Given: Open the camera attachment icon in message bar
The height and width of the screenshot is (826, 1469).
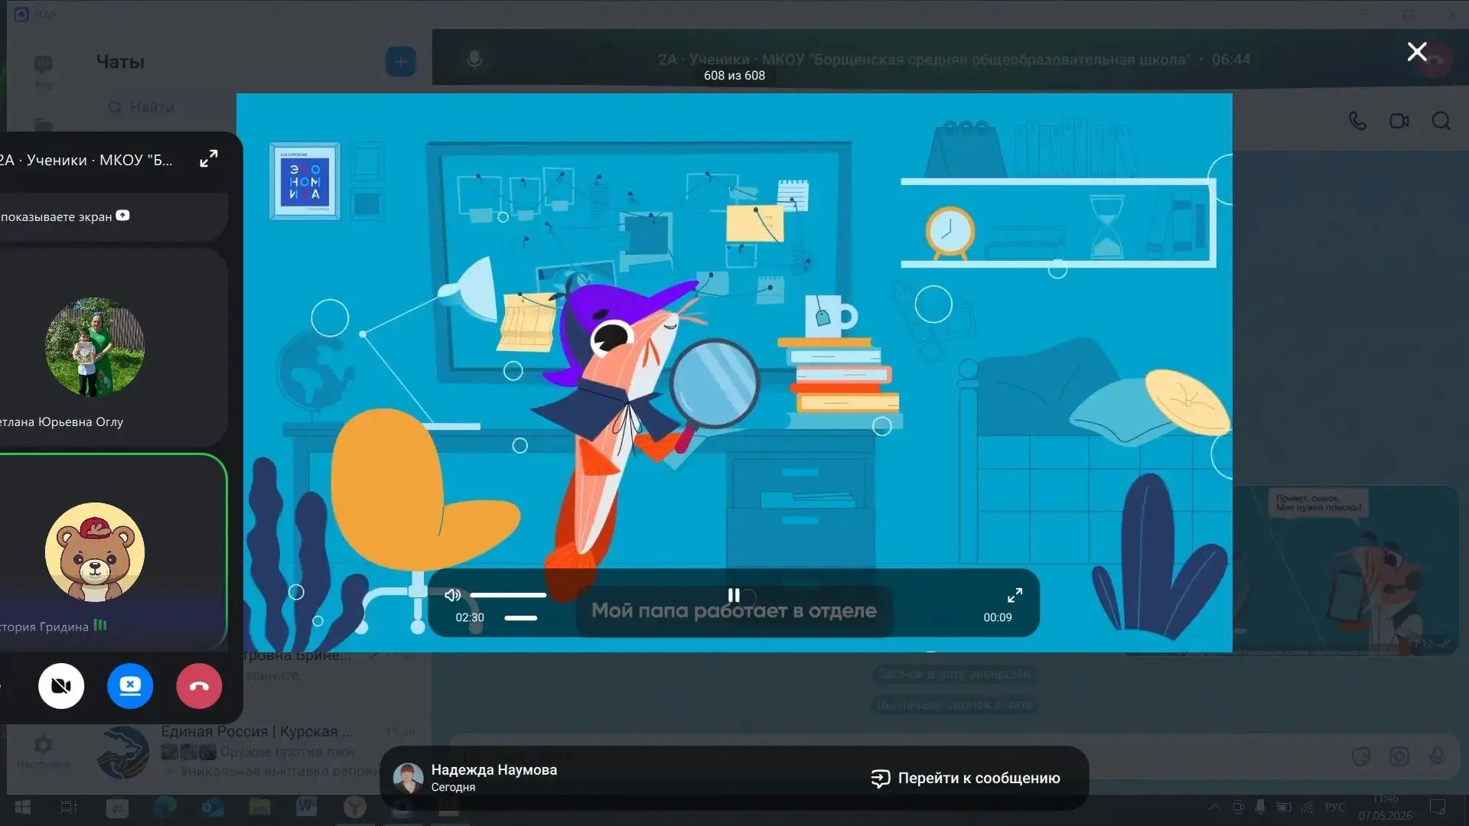Looking at the screenshot, I should 1399,756.
